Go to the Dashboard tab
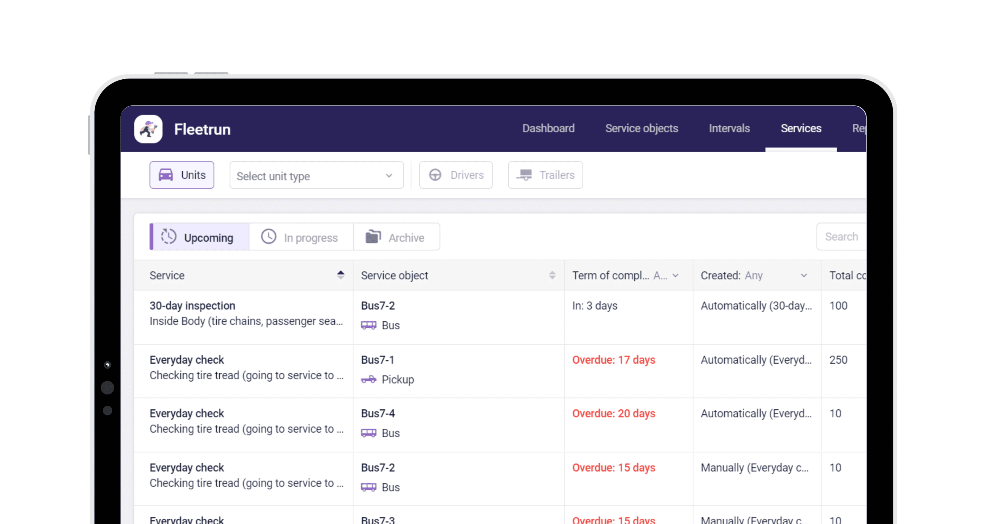Screen dimensions: 985x524 tap(548, 128)
